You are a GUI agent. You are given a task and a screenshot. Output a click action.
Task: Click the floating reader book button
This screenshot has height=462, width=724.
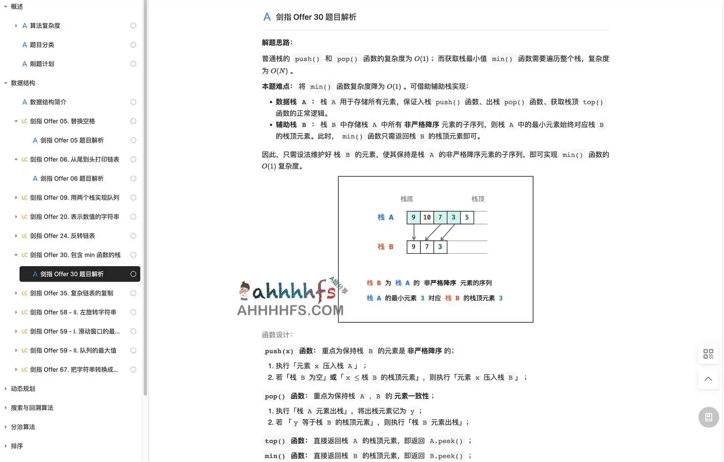[x=708, y=417]
